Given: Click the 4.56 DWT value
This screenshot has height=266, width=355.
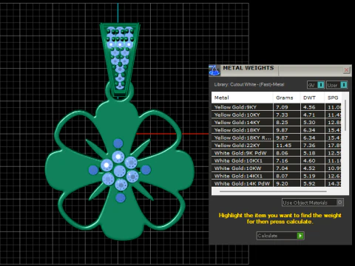Looking at the screenshot, I should (x=309, y=107).
